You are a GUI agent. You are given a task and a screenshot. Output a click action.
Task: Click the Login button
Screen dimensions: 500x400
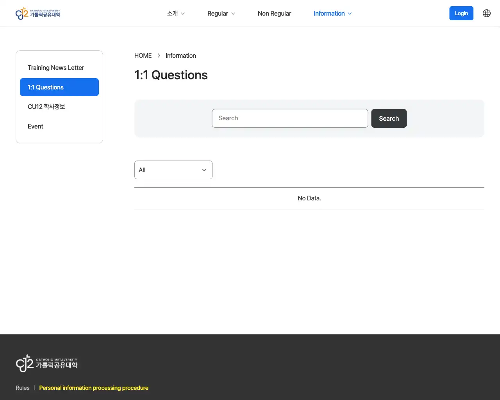coord(461,13)
